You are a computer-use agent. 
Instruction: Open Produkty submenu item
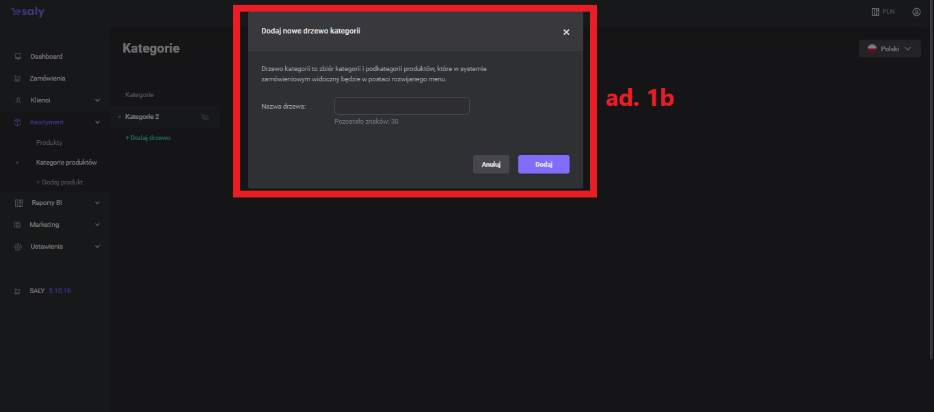(49, 143)
